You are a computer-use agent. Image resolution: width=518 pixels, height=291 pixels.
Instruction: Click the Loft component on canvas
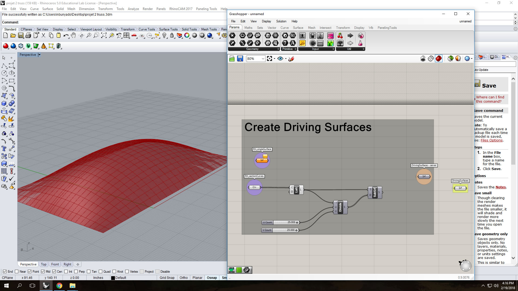pyautogui.click(x=296, y=190)
